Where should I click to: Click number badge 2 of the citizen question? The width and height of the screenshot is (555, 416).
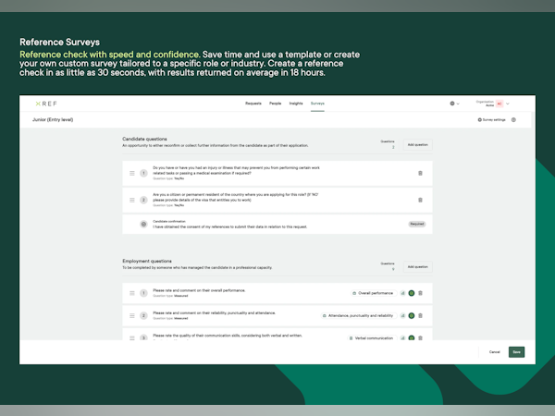point(143,201)
